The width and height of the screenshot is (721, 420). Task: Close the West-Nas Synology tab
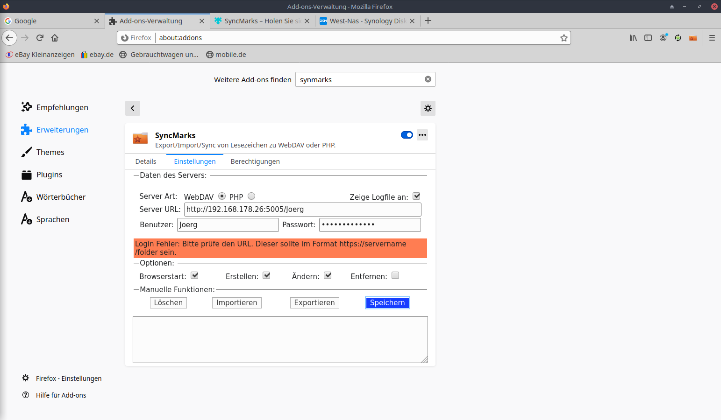(x=412, y=21)
